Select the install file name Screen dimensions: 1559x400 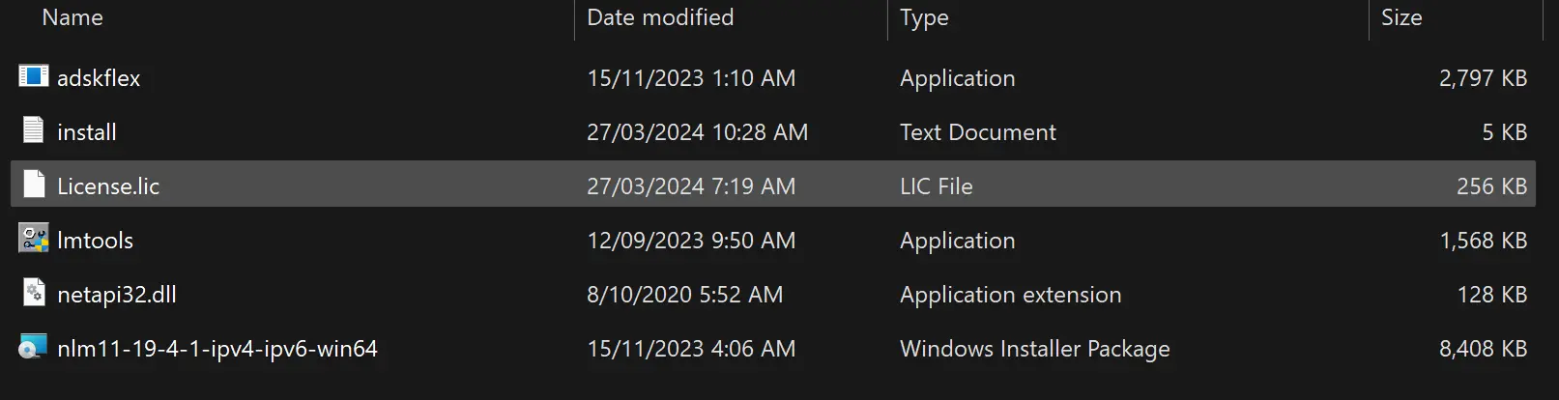click(87, 132)
